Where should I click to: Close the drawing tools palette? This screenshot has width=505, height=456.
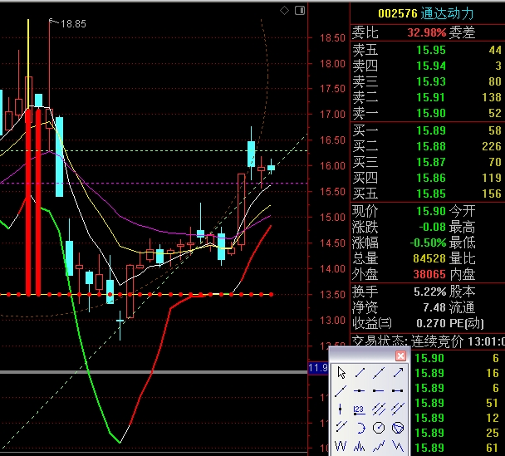click(x=400, y=355)
